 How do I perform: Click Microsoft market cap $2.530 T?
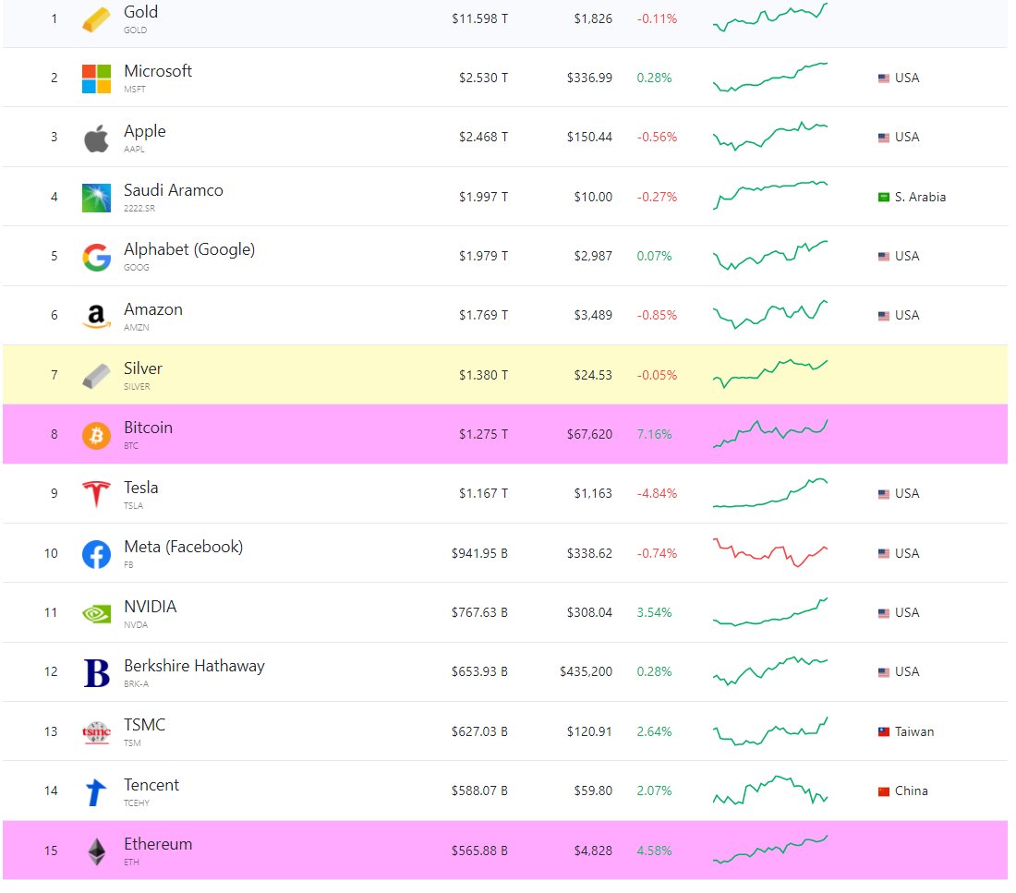point(483,78)
